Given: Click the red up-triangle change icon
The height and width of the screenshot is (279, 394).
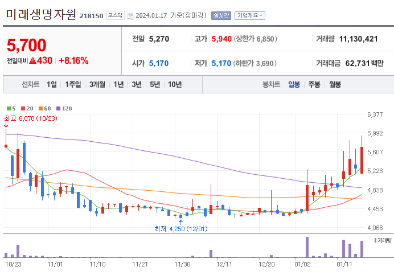Looking at the screenshot, I should point(33,60).
